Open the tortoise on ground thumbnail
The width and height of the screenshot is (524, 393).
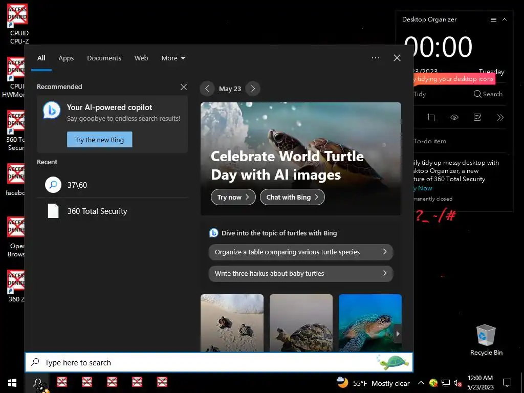(x=301, y=323)
